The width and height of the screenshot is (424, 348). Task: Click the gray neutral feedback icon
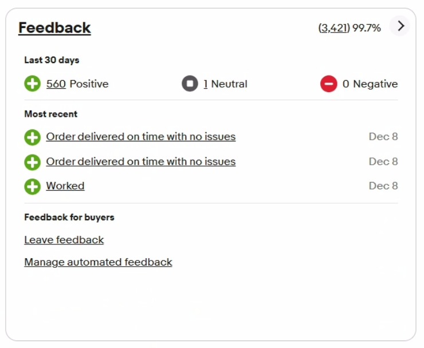click(190, 84)
